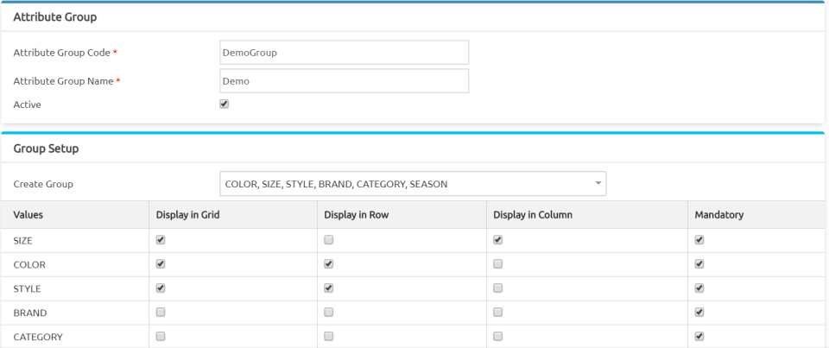Viewport: 829px width, 348px height.
Task: Toggle Mandatory for COLOR
Action: tap(699, 264)
